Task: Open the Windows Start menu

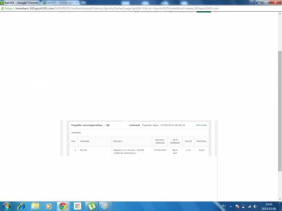Action: pos(6,206)
